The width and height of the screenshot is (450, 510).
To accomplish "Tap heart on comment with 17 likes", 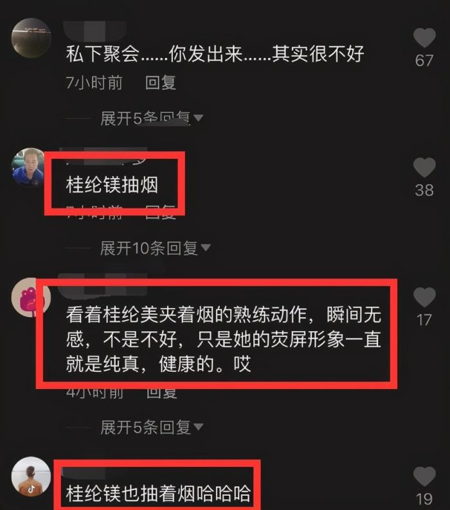I will [x=424, y=297].
